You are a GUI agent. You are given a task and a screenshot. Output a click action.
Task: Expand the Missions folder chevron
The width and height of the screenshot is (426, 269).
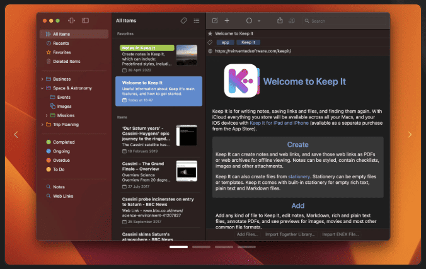(47, 115)
